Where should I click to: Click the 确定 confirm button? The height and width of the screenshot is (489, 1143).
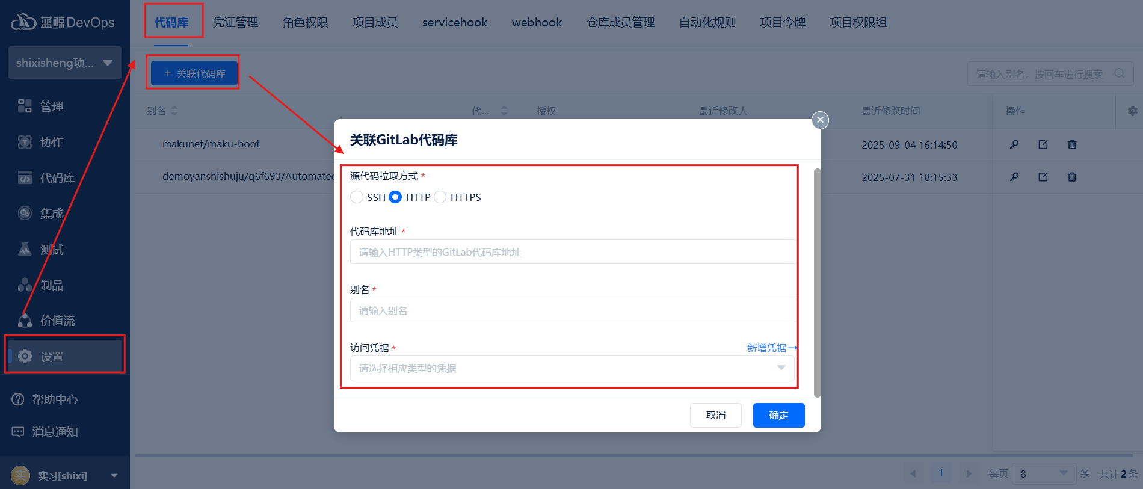coord(778,415)
